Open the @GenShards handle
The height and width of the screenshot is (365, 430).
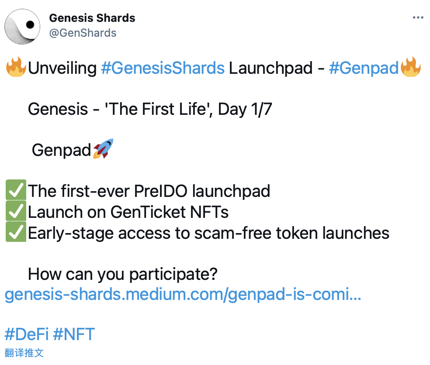[x=83, y=33]
